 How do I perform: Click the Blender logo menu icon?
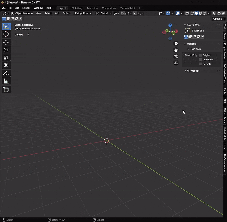(x=4, y=8)
